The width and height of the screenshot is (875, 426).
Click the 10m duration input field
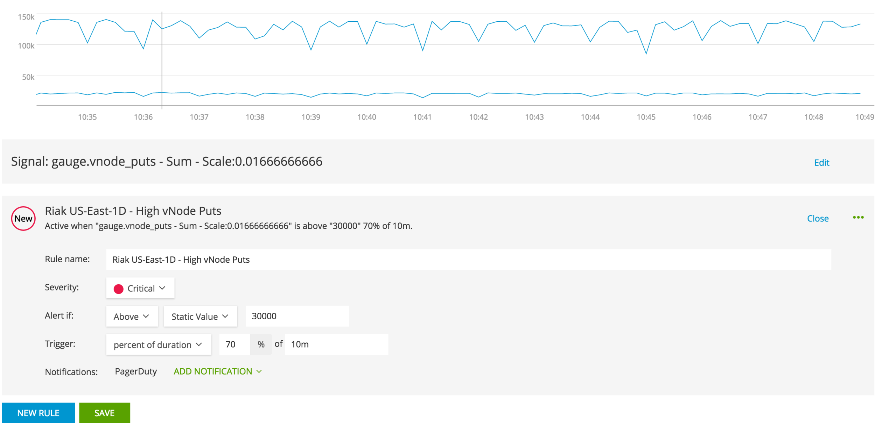pyautogui.click(x=336, y=345)
